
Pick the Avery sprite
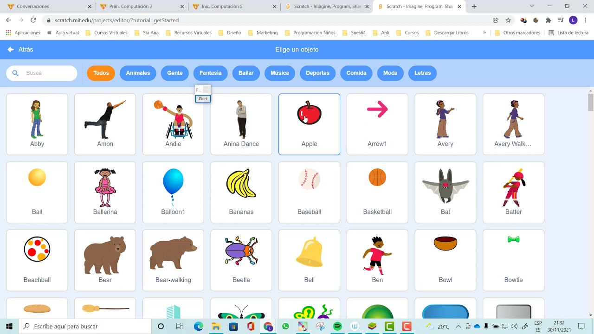tap(445, 124)
